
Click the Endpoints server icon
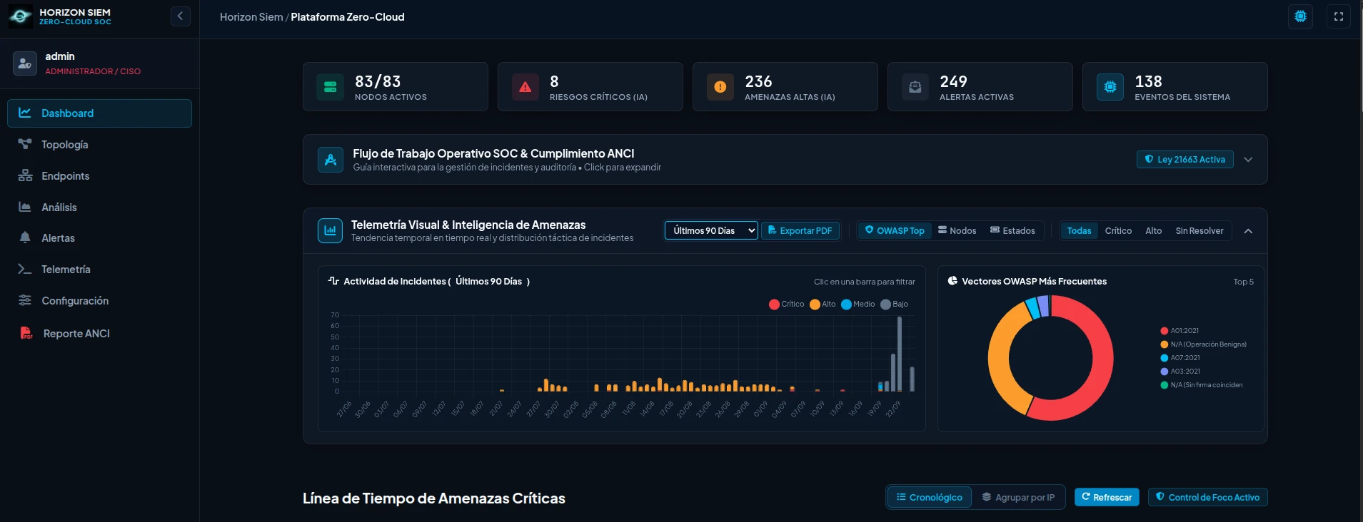(x=25, y=175)
